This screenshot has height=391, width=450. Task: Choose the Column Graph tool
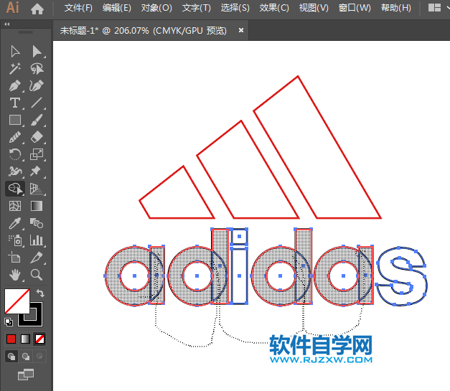click(x=37, y=240)
